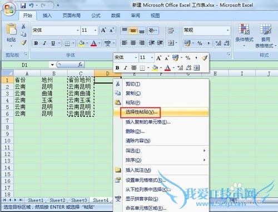Click fill color on mini toolbar

[155, 68]
